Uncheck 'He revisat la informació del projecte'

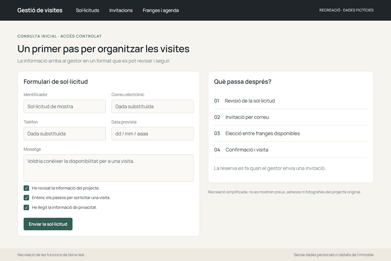point(26,188)
